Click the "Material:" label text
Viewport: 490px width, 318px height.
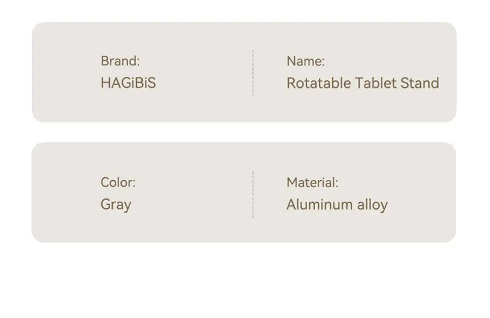[x=312, y=182]
